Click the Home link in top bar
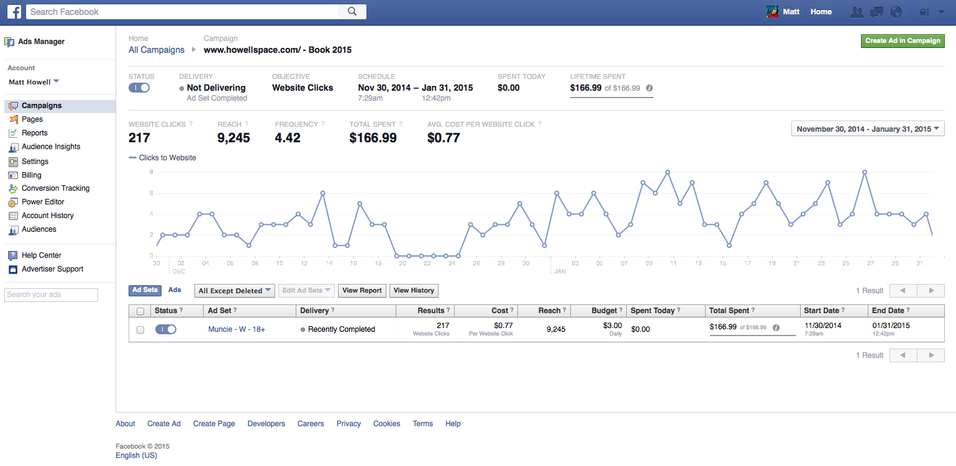 (x=821, y=12)
